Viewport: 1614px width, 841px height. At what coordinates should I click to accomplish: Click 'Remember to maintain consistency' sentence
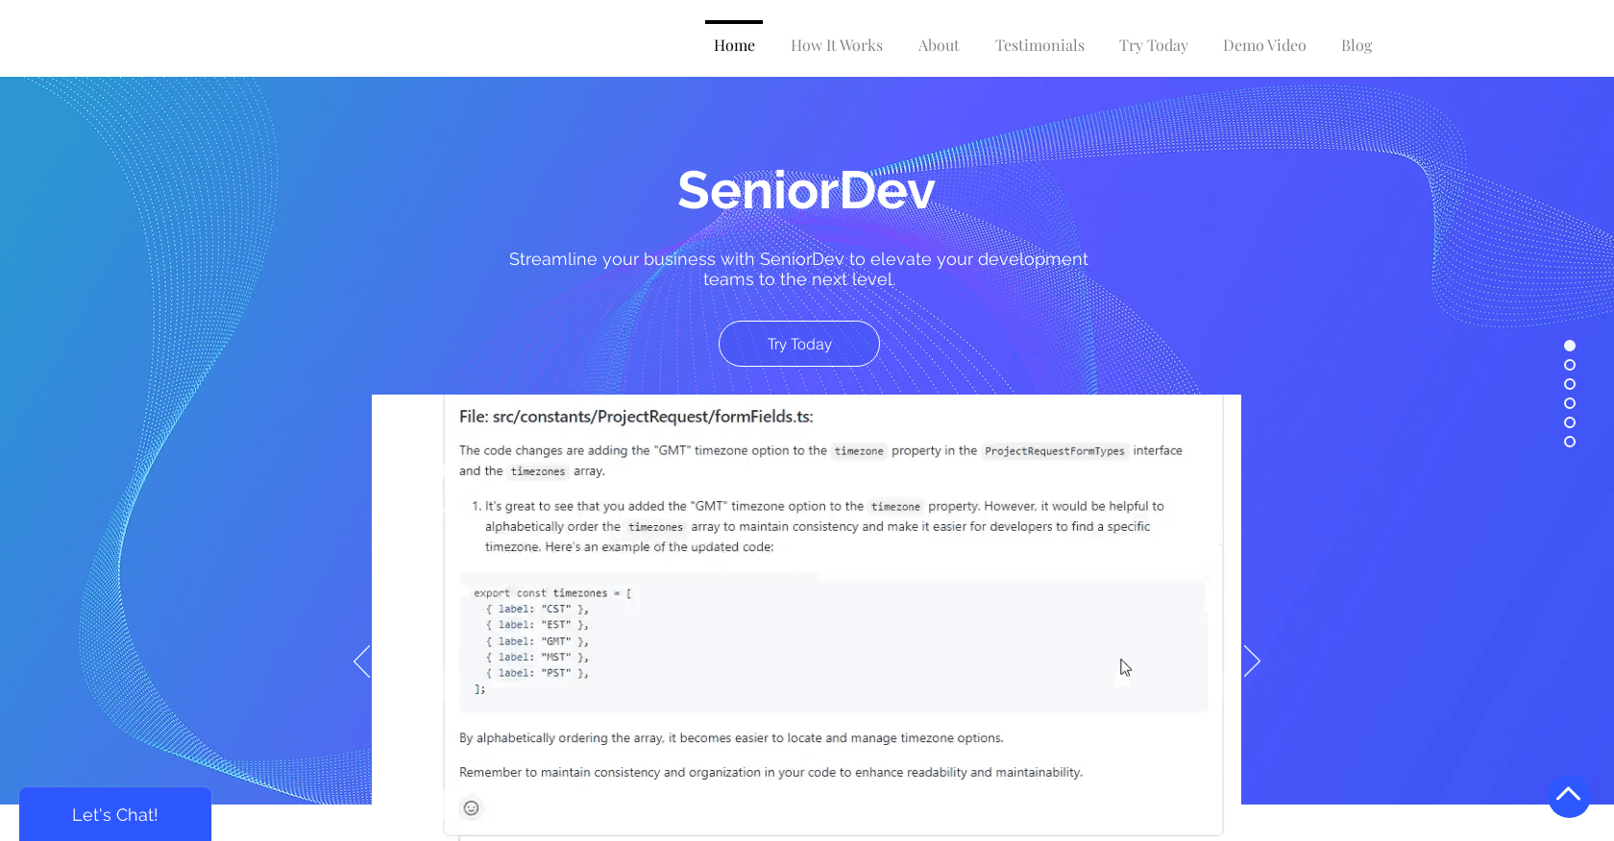[770, 772]
